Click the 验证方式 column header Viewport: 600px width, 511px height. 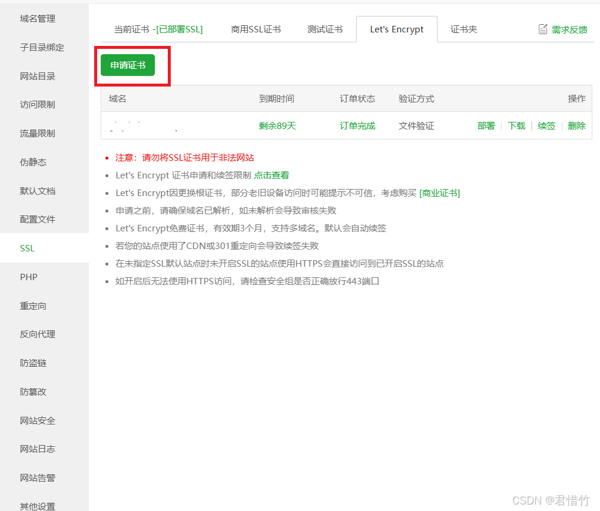416,99
